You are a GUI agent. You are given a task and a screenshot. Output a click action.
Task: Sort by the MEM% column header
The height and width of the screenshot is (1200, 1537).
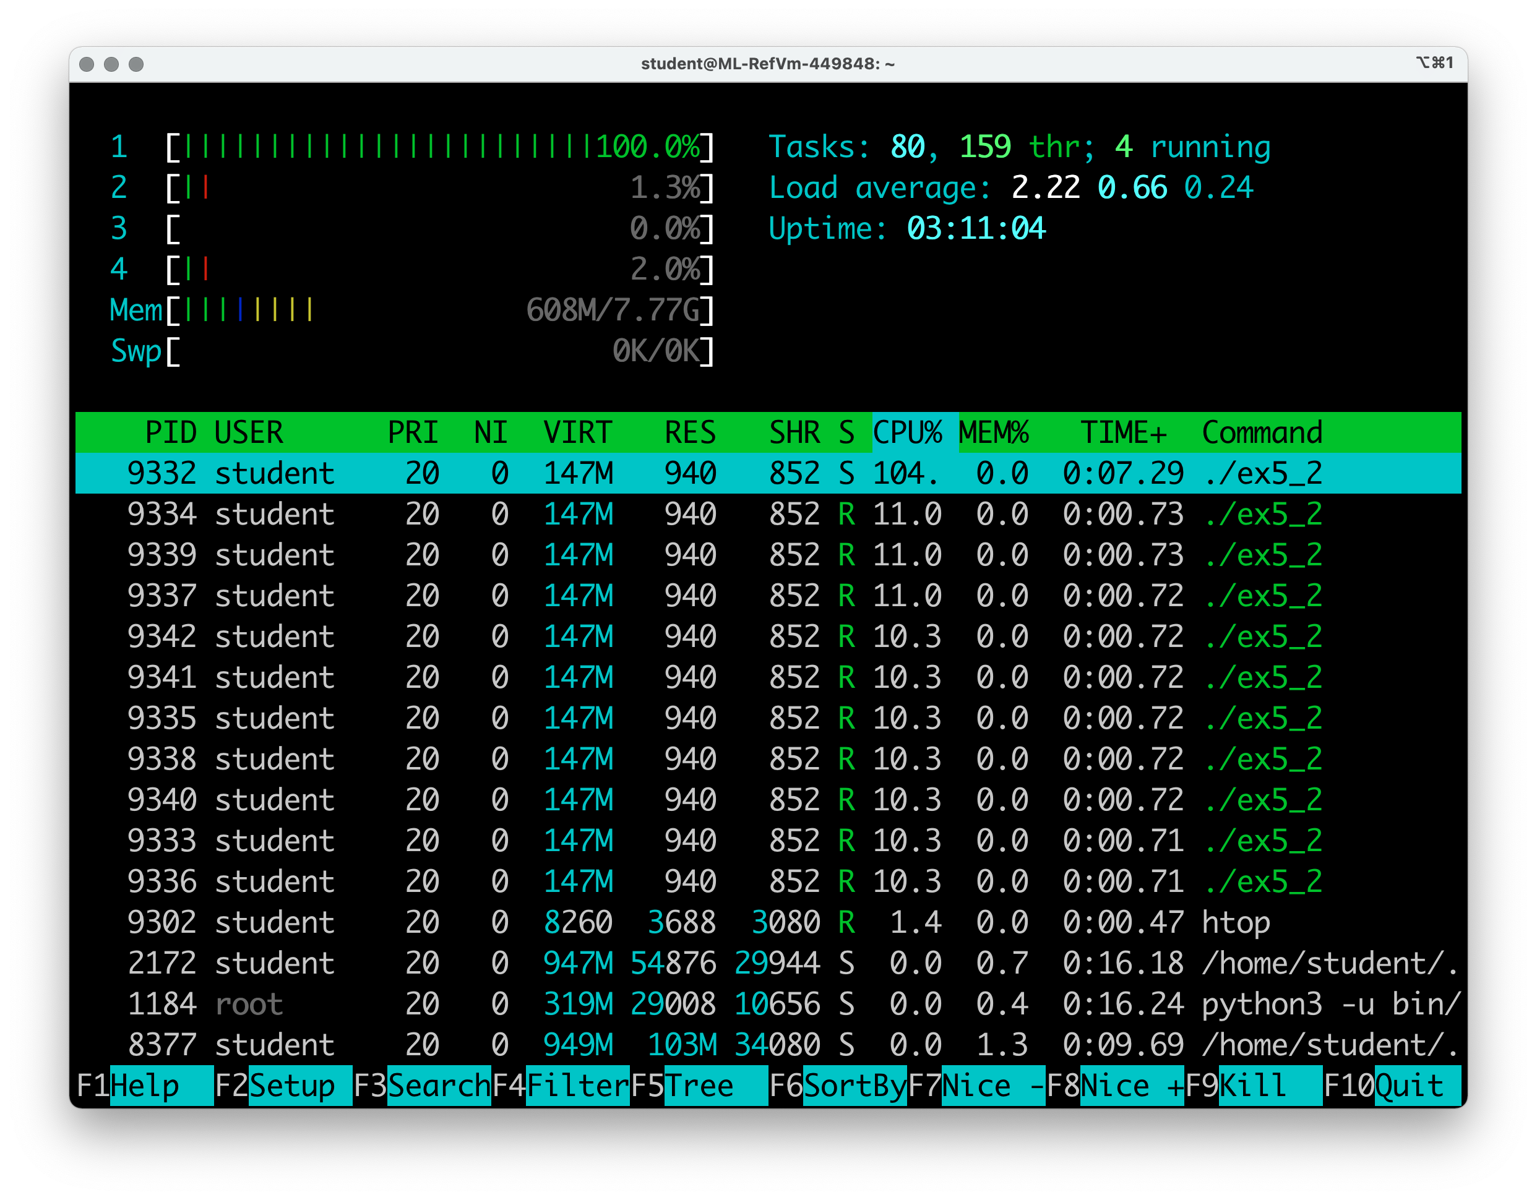click(994, 432)
